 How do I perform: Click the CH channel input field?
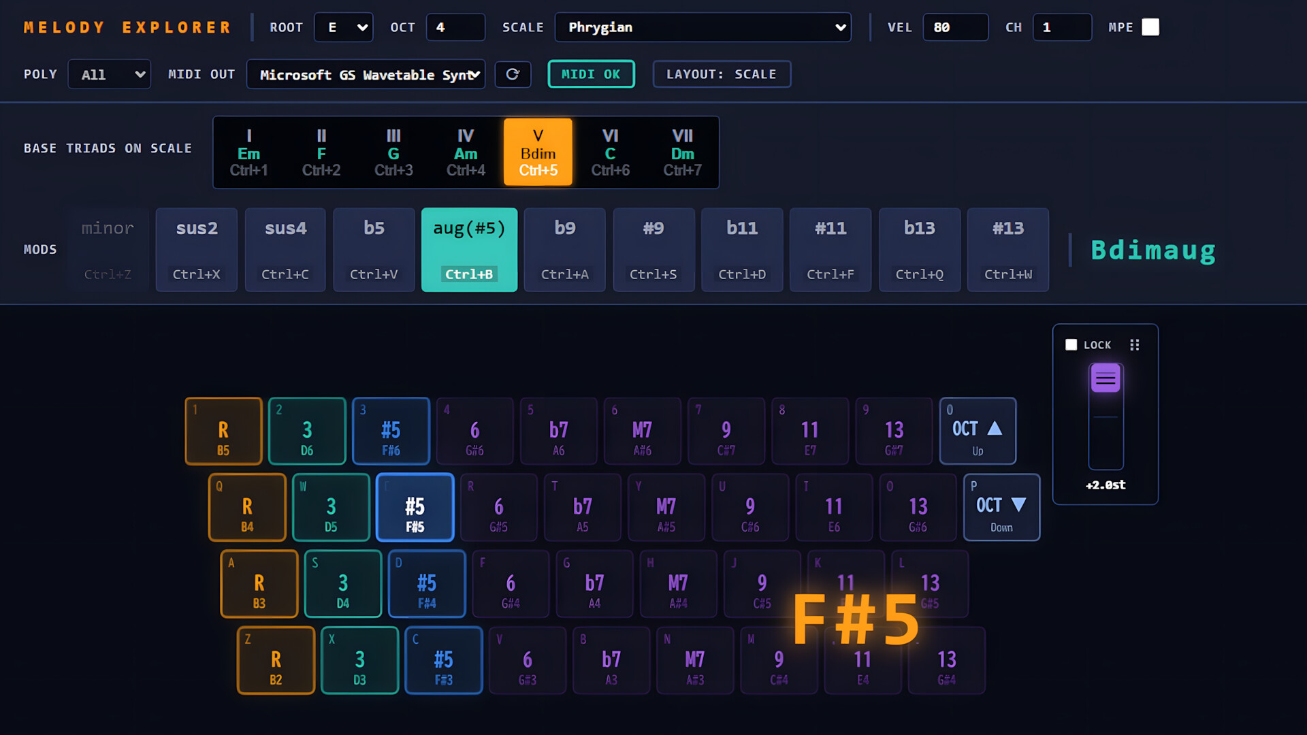pyautogui.click(x=1062, y=27)
